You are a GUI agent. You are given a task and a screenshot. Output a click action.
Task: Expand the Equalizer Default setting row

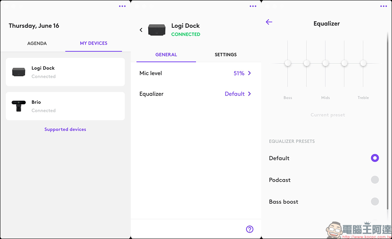pos(195,94)
